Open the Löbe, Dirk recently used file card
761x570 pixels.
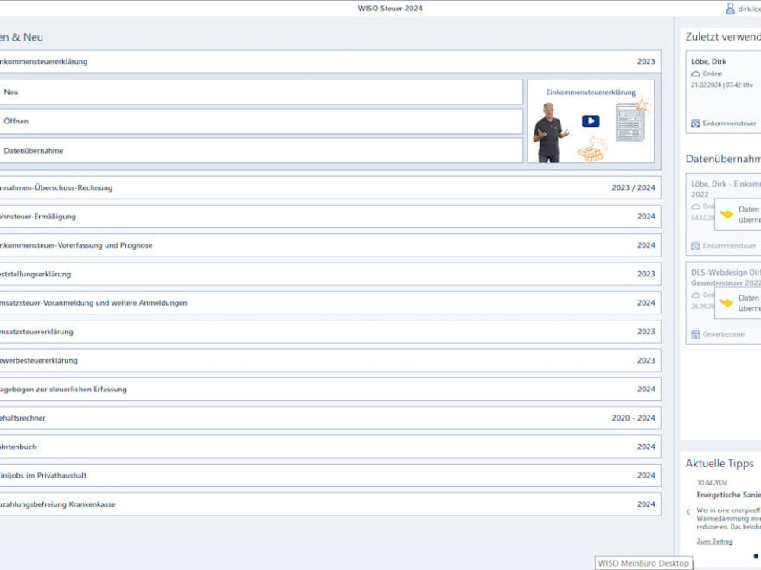click(723, 92)
